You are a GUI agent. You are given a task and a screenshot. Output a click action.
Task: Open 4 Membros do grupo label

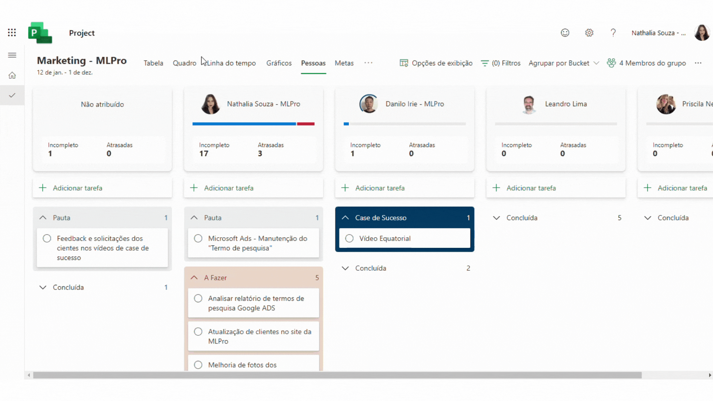click(652, 63)
